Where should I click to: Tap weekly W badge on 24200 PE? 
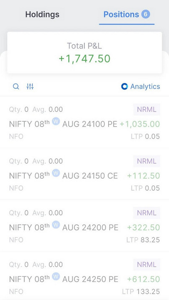pos(56,225)
